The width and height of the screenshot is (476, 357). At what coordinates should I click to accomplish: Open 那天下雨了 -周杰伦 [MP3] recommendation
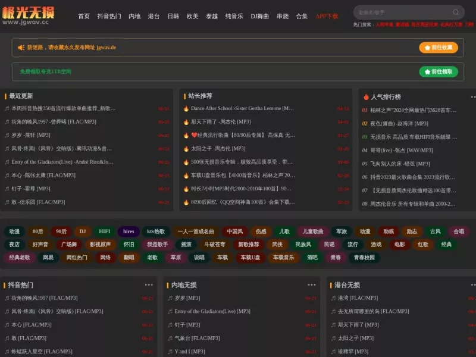[x=221, y=122]
